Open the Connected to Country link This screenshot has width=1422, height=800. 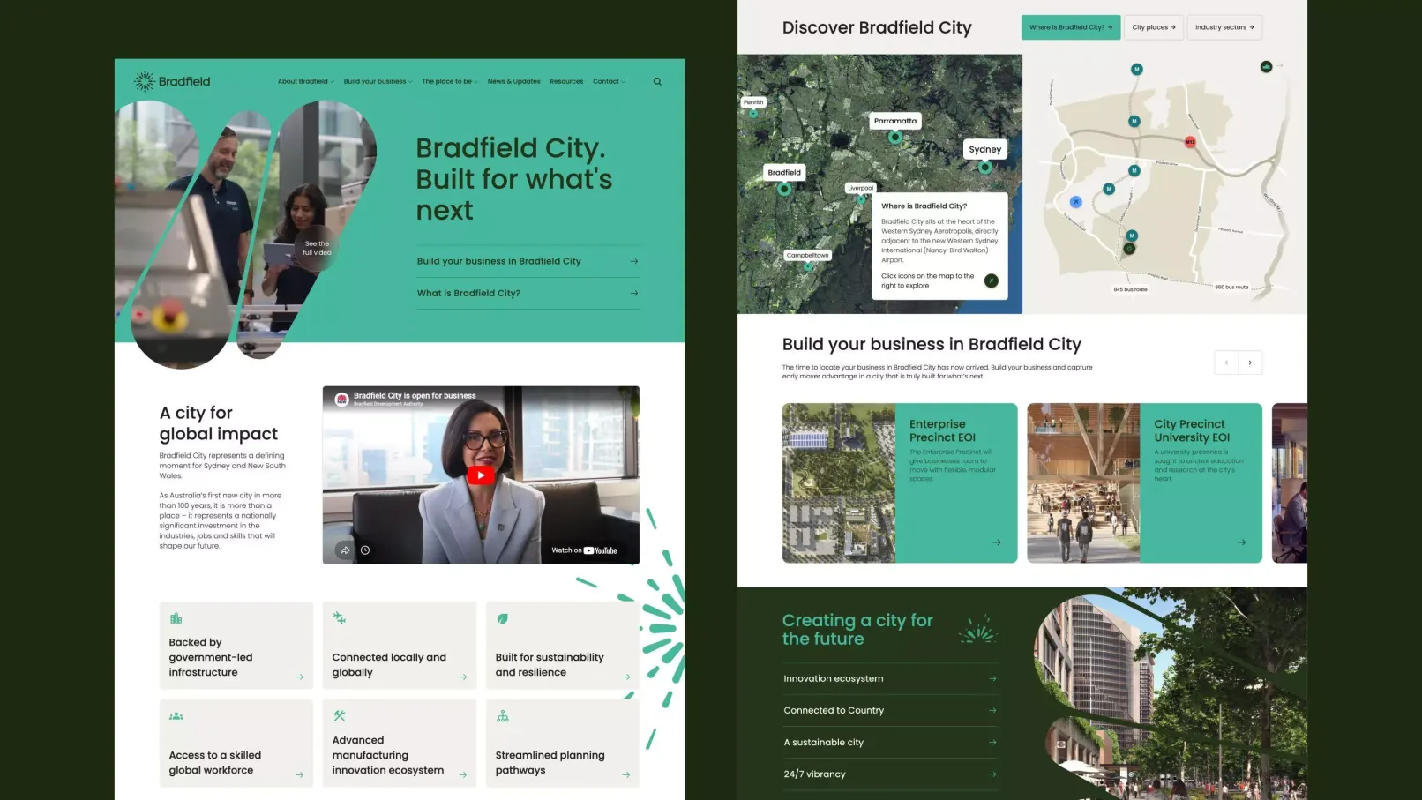(x=890, y=710)
